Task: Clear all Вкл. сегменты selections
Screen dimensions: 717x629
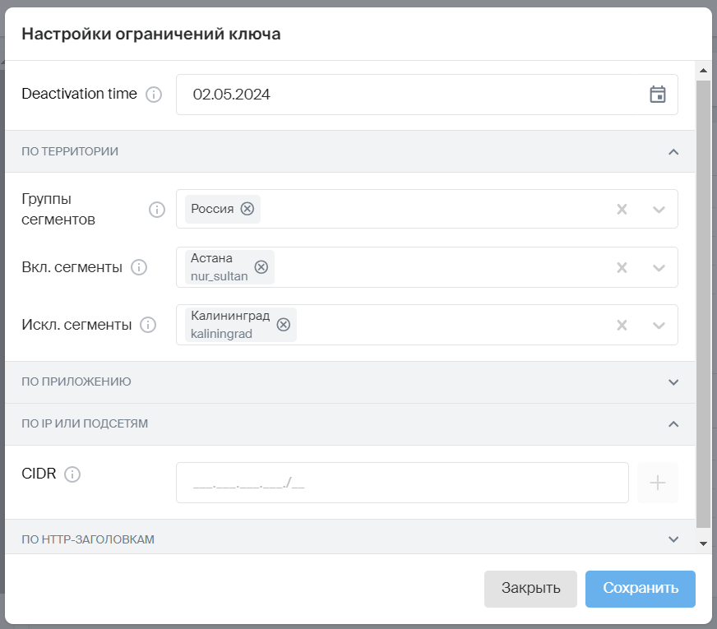Action: (x=622, y=267)
